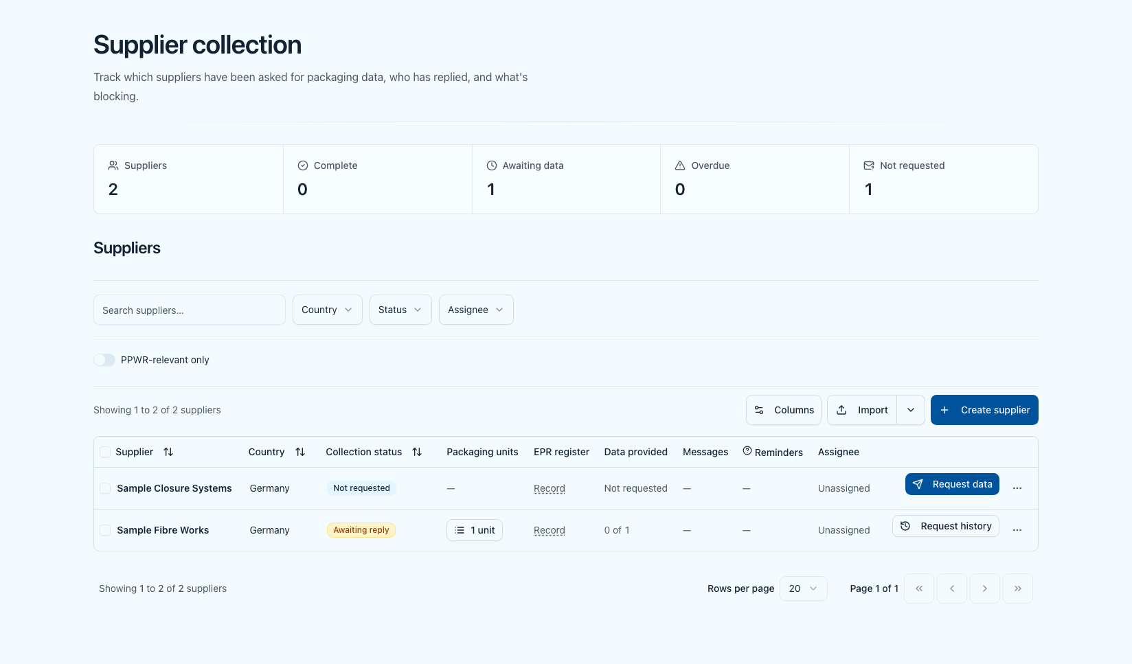The height and width of the screenshot is (664, 1132).
Task: Check the select-all suppliers checkbox
Action: pyautogui.click(x=105, y=452)
